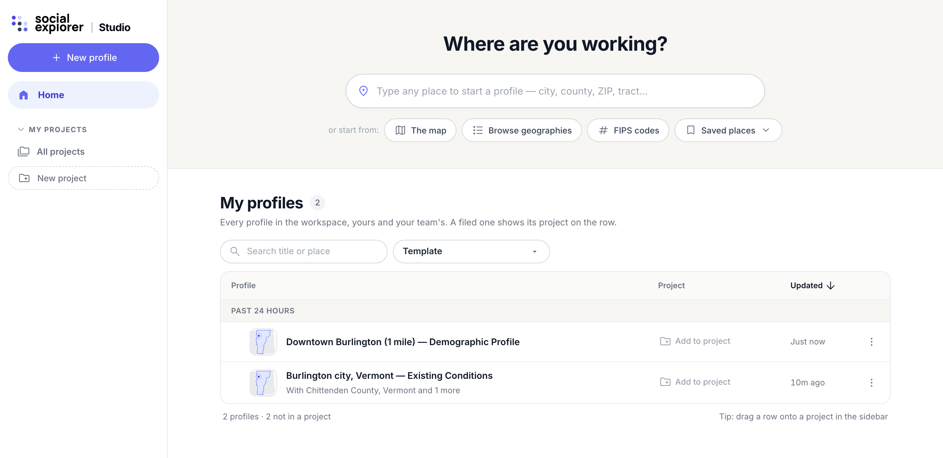
Task: Open Downtown Burlington (1 mile) Demographic Profile
Action: click(403, 342)
